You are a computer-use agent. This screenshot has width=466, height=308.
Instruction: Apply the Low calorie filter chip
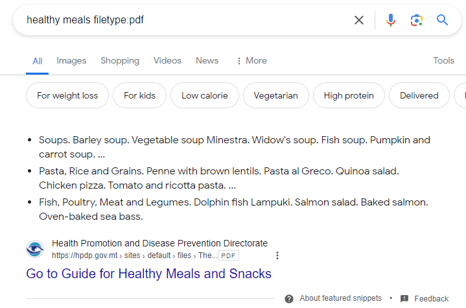pyautogui.click(x=204, y=95)
